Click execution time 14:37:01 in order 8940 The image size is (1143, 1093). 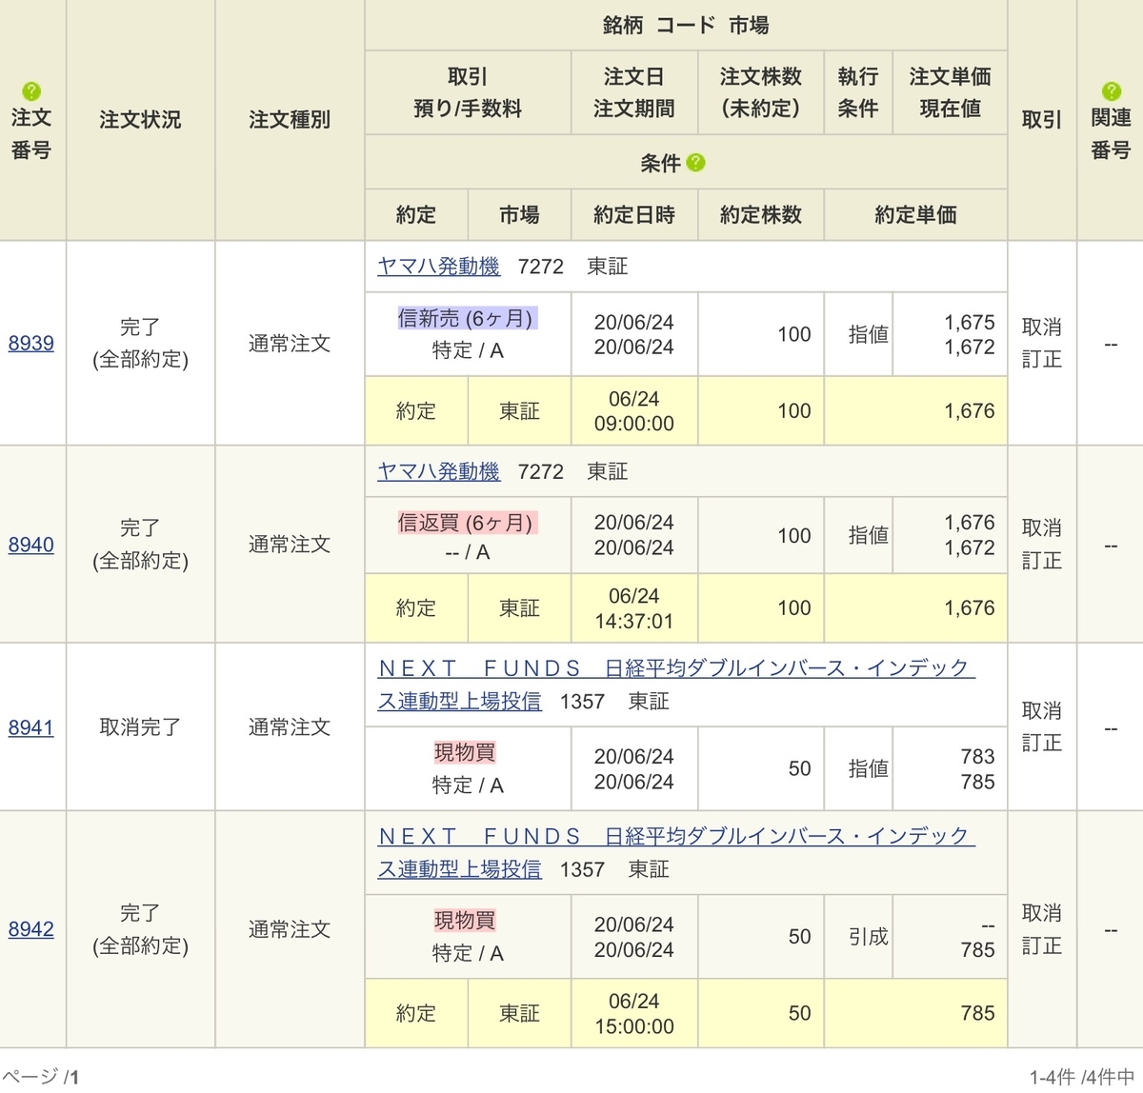pos(634,621)
